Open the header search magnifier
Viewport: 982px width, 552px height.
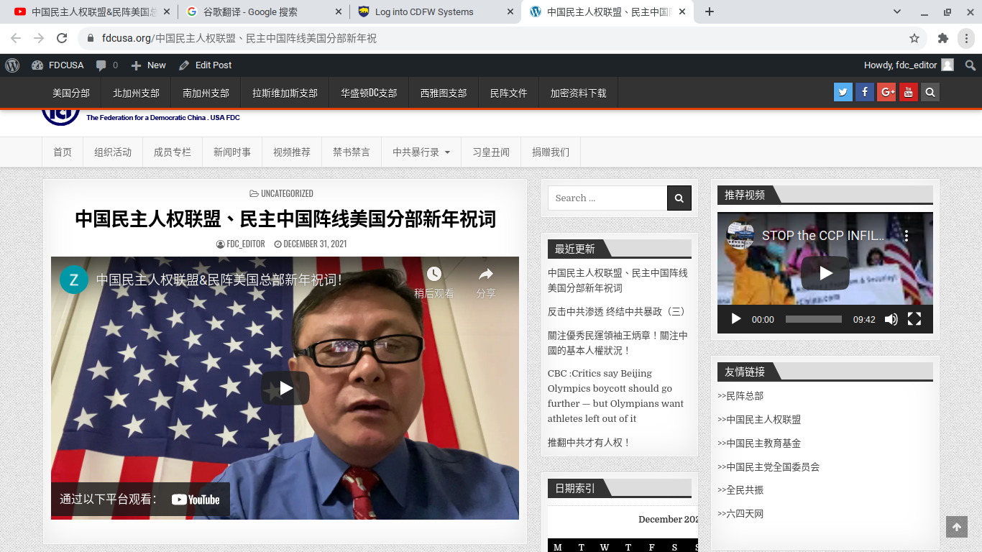tap(930, 92)
